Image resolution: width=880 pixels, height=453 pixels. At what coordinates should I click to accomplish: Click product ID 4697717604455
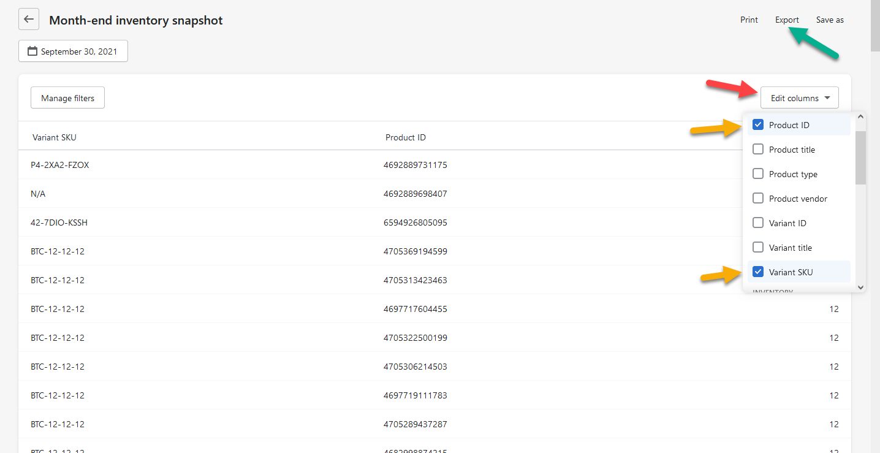point(415,309)
